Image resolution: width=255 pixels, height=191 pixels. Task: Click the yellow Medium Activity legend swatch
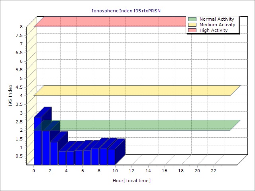click(192, 25)
